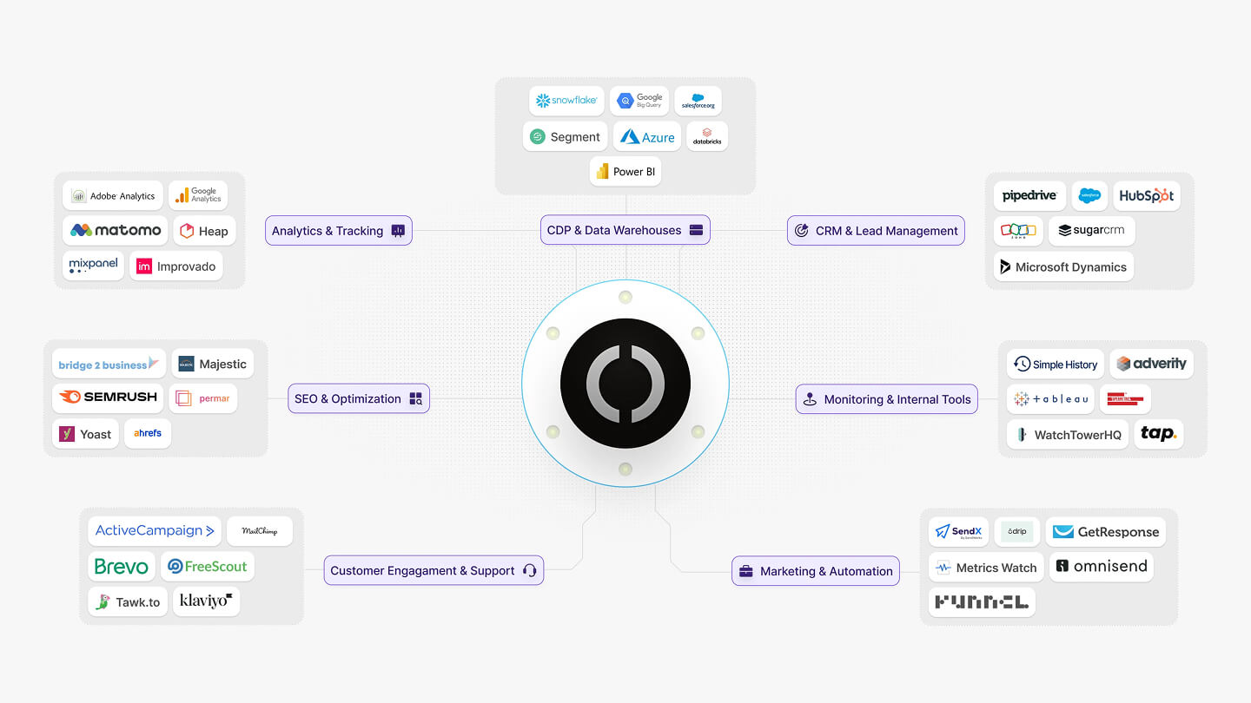
Task: Select CDP & Data Warehouses label
Action: coord(625,230)
